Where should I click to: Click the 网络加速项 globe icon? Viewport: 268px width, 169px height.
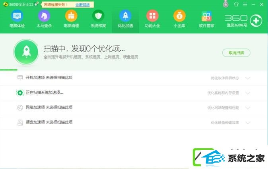[20, 108]
